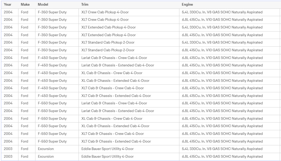
Task: Click 'Excursion' model in the 5.4L V8 row
Action: [x=46, y=149]
